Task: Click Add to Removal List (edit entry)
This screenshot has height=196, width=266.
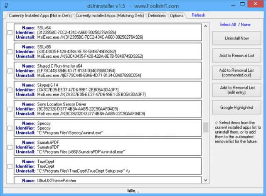Action: (236, 90)
